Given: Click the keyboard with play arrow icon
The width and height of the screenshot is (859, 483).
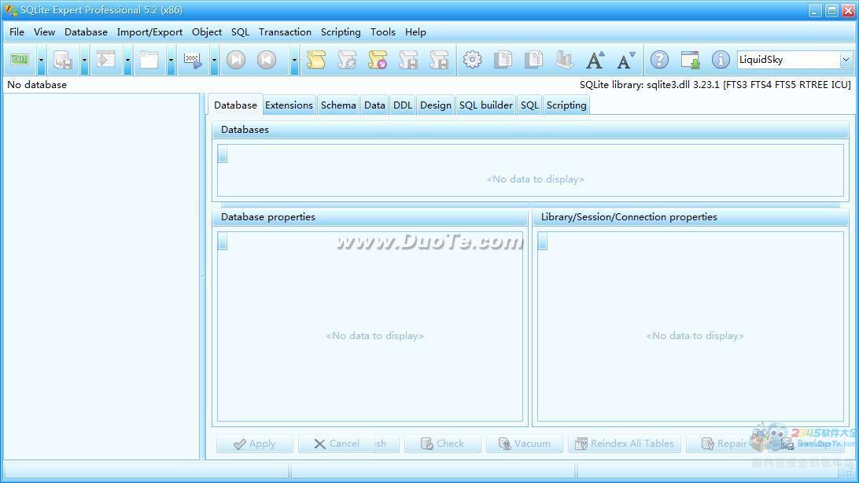Looking at the screenshot, I should click(193, 60).
